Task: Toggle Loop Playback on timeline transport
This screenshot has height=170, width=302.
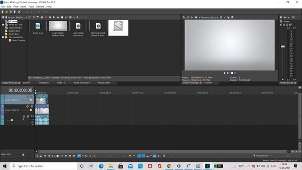Action: click(41, 156)
